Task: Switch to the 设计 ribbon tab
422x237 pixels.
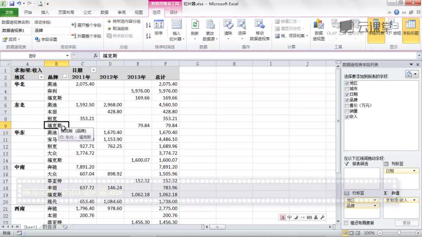Action: pos(174,12)
